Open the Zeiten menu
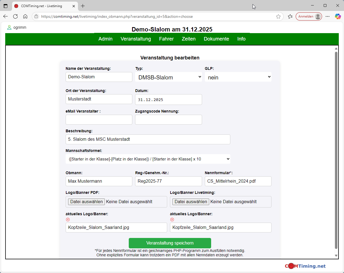Viewport: 344px width, 273px height. (189, 39)
